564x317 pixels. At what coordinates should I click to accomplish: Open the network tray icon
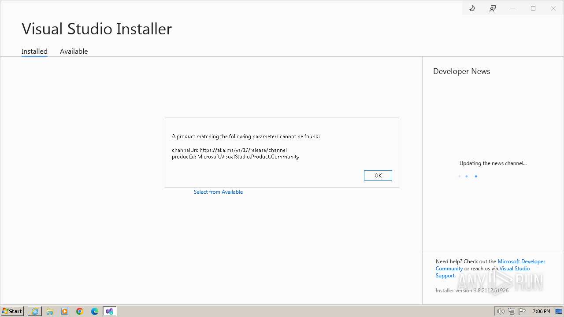pyautogui.click(x=512, y=311)
